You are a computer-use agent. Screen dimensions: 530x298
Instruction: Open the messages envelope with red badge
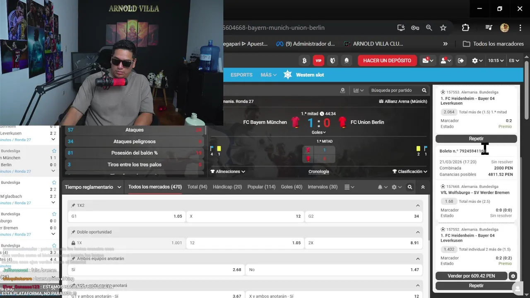[428, 60]
